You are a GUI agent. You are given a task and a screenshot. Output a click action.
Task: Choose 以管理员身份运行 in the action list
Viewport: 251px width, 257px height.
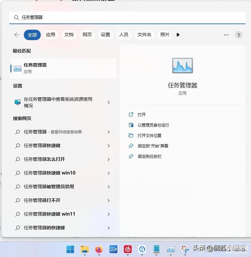[x=153, y=125]
